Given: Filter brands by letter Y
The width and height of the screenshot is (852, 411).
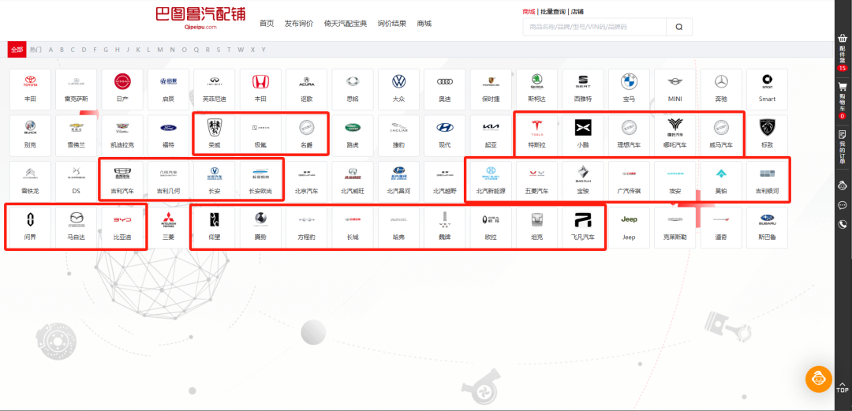Looking at the screenshot, I should point(263,50).
